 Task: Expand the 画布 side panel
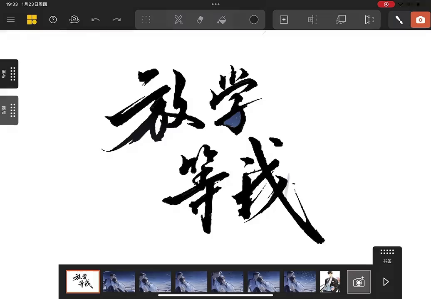coord(9,74)
